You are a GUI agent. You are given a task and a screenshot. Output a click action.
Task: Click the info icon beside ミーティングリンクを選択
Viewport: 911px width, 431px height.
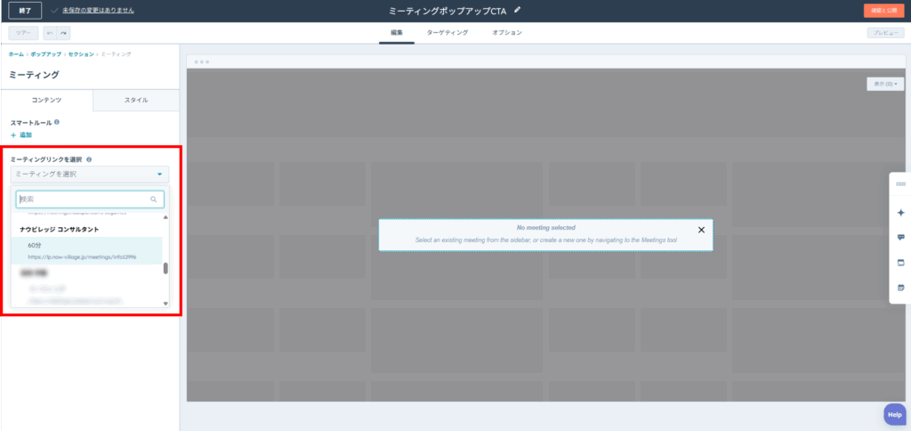(89, 159)
